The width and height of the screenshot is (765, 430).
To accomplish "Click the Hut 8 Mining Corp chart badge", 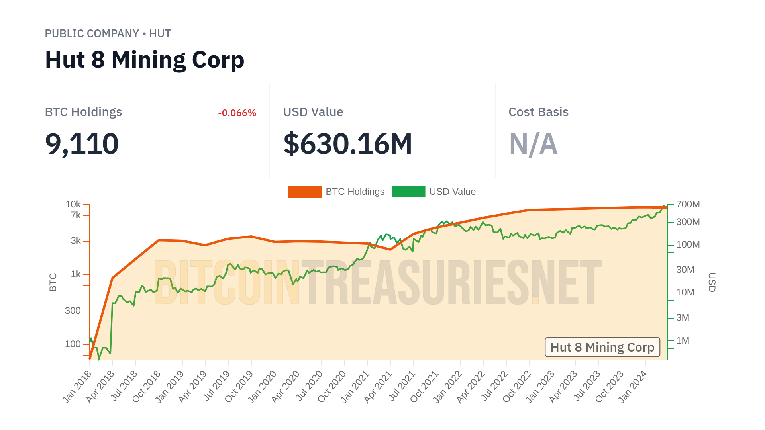I will (602, 347).
